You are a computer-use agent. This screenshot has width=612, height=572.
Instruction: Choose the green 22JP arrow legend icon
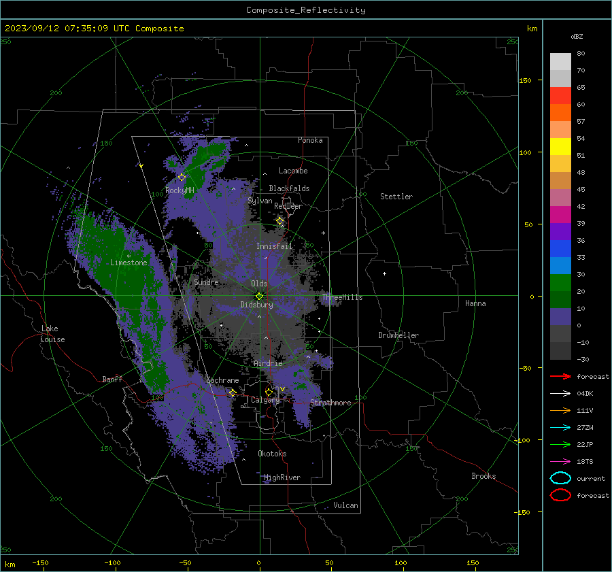tap(560, 444)
